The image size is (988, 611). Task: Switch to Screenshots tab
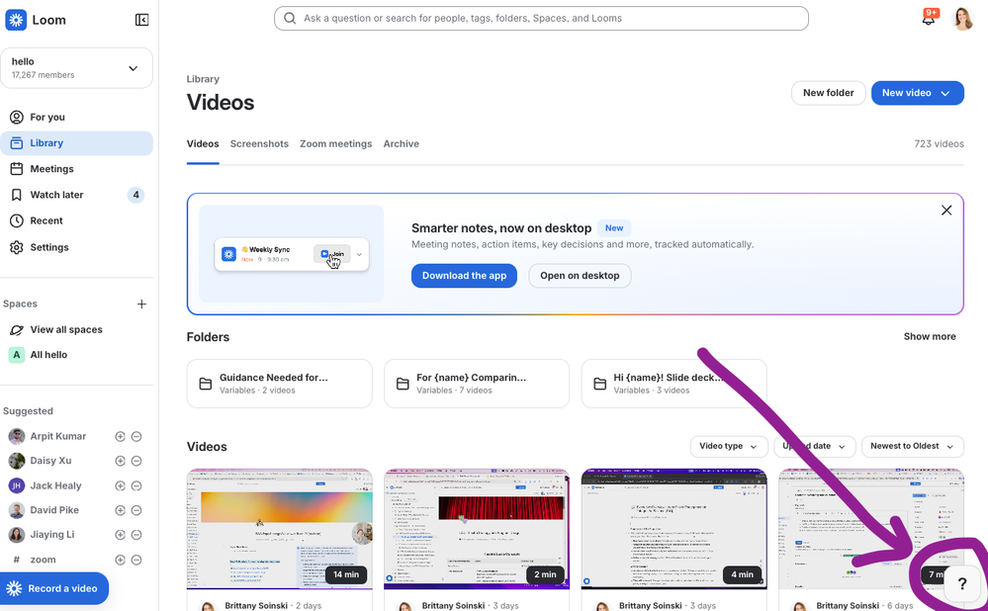click(x=259, y=143)
